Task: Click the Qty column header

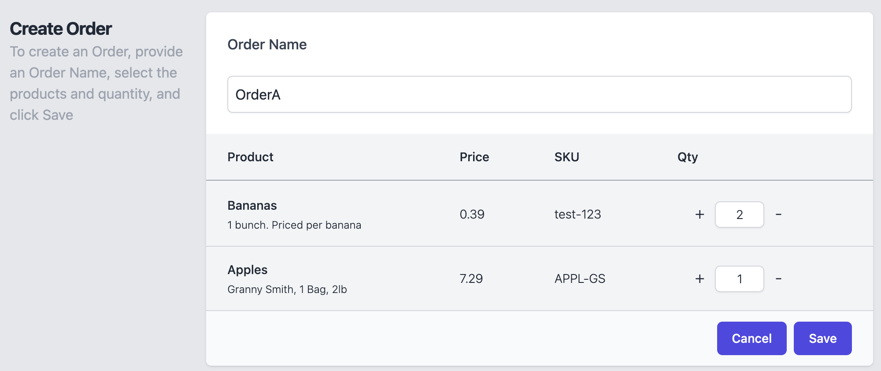Action: (688, 157)
